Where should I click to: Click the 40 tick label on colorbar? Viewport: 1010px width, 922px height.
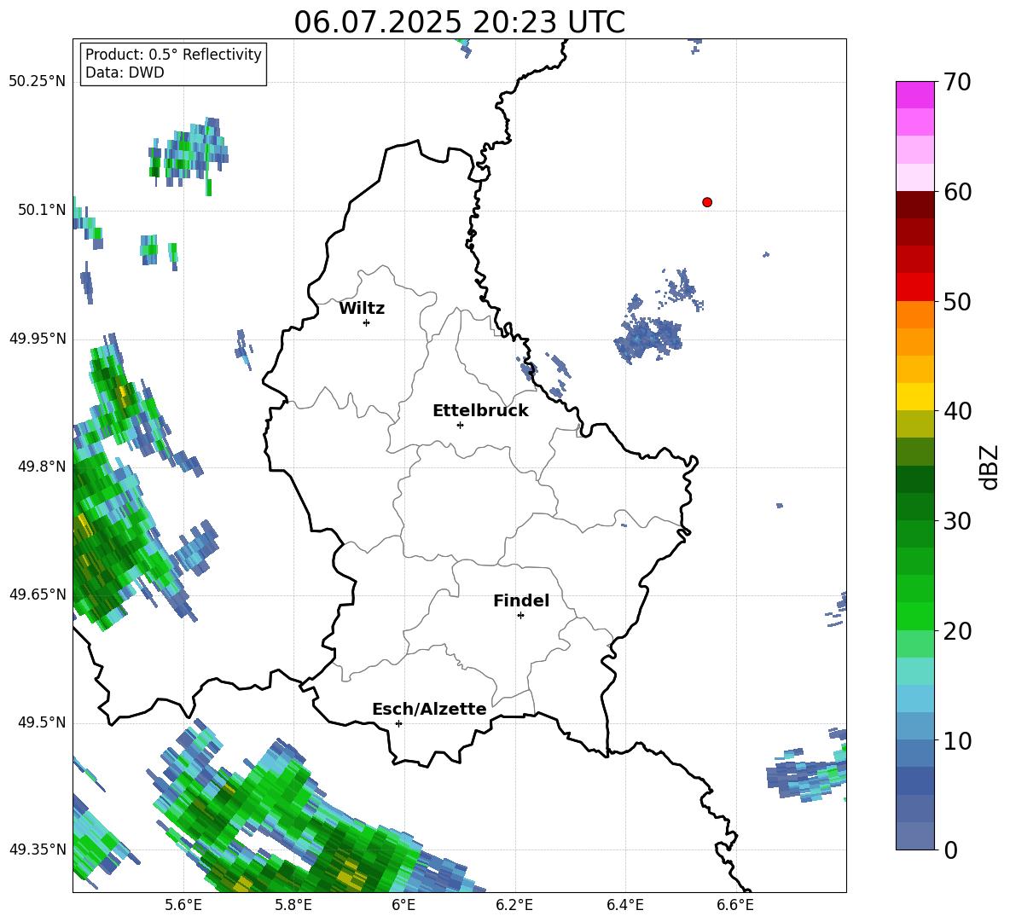click(957, 411)
